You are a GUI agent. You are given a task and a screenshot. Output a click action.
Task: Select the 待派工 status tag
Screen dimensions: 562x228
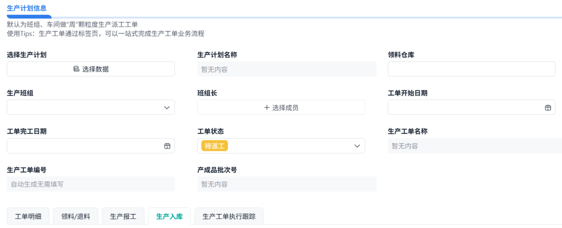pos(214,146)
